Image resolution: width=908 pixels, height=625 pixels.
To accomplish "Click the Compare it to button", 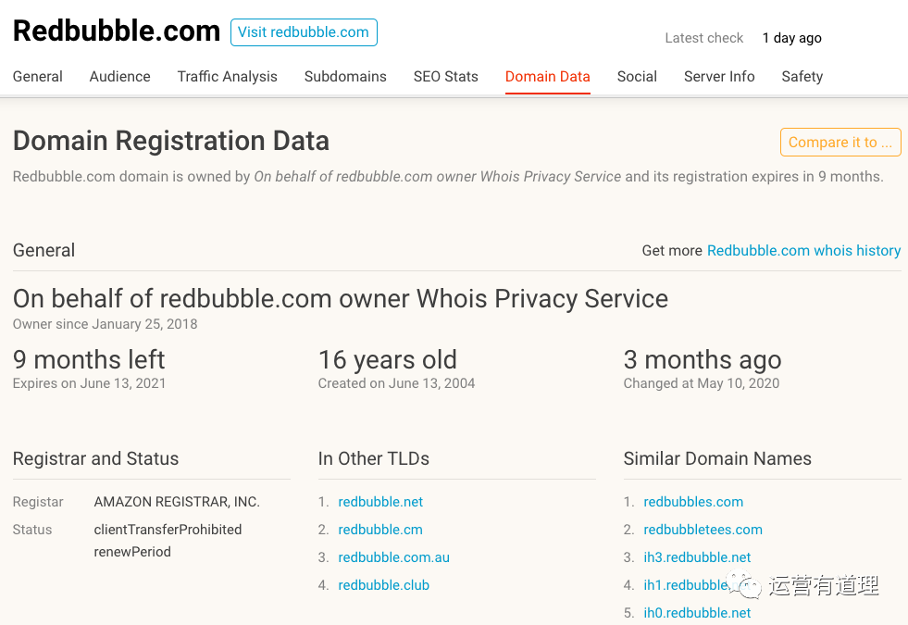I will [x=840, y=143].
